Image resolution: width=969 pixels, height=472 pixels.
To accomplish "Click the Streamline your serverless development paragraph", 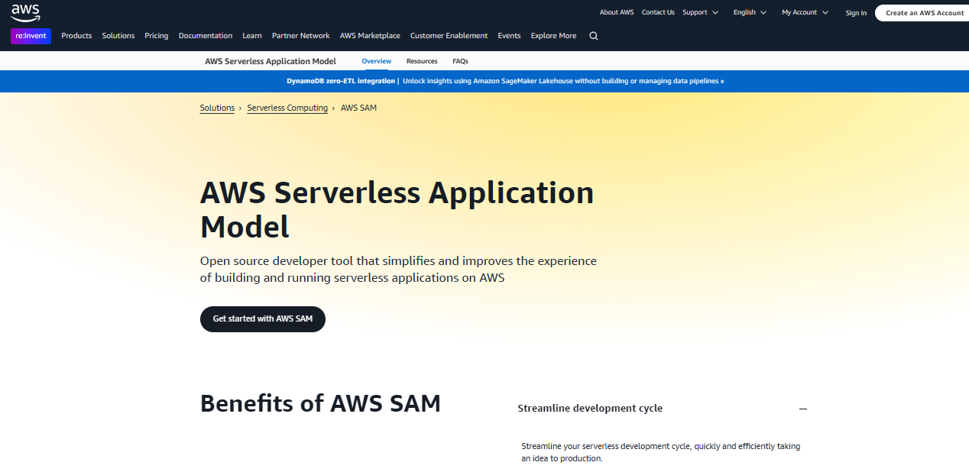I will [661, 452].
